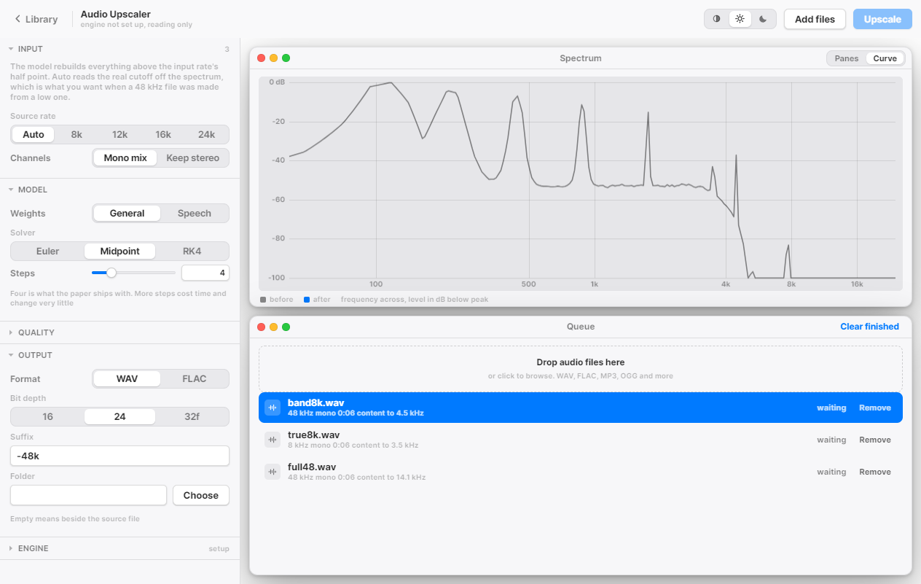Select the Euler solver
921x584 pixels.
click(48, 252)
